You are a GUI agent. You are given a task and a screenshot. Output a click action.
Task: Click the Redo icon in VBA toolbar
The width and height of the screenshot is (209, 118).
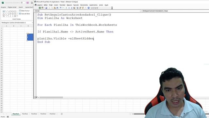[63, 8]
